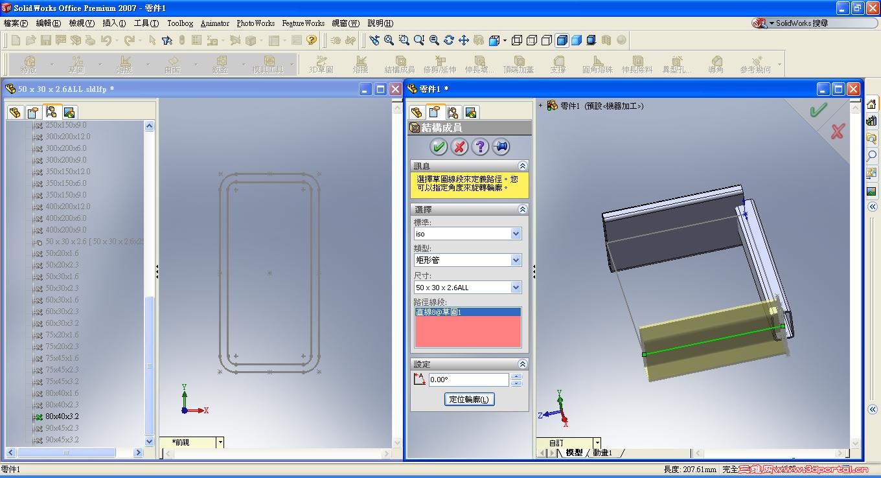Open the SolidWorks 搜尋 search options dropdown
Screen dimensions: 881x478
772,23
